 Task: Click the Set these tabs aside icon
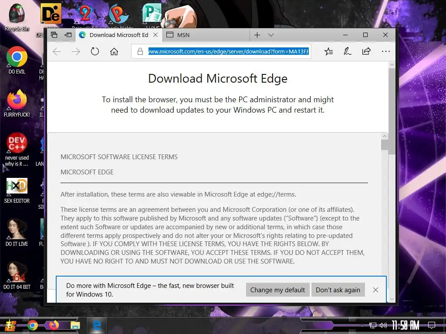pyautogui.click(x=68, y=35)
